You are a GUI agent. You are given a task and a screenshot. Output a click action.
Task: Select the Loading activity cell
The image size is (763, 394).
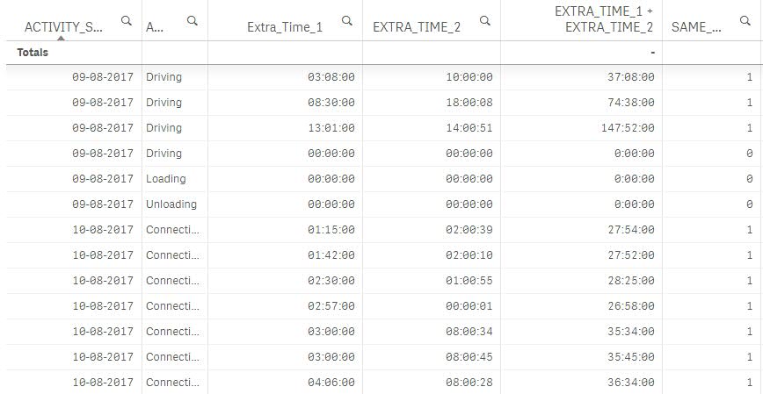pos(166,178)
